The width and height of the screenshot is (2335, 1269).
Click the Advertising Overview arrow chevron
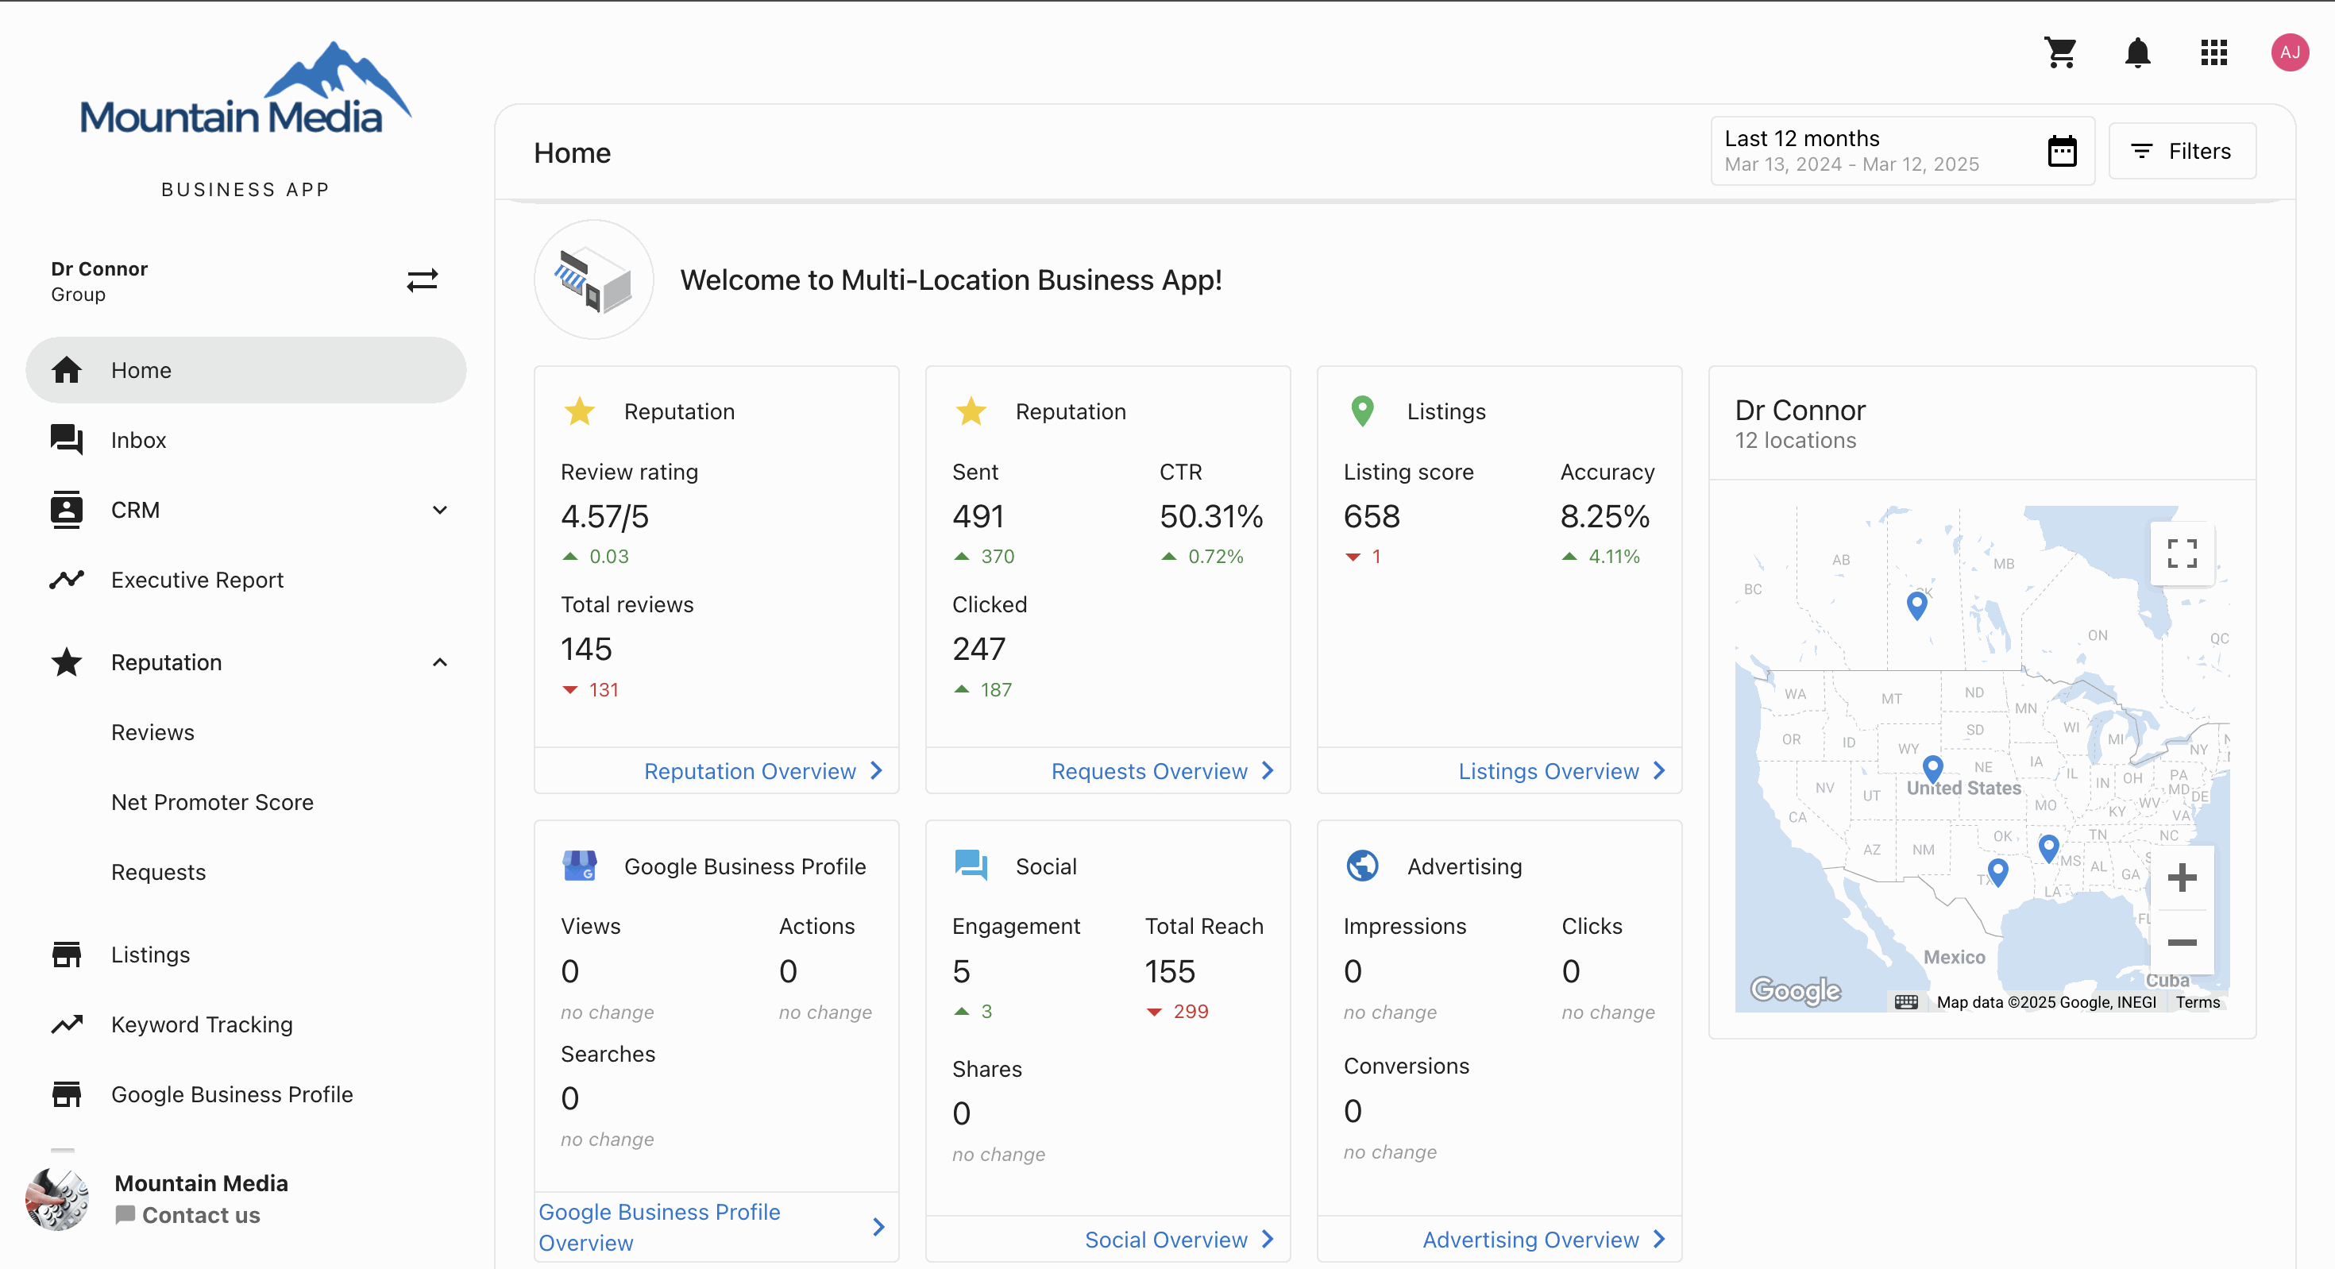coord(1660,1239)
